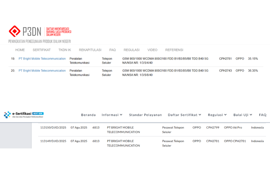Go to Beranda on e-Sertifikasi

(88, 115)
